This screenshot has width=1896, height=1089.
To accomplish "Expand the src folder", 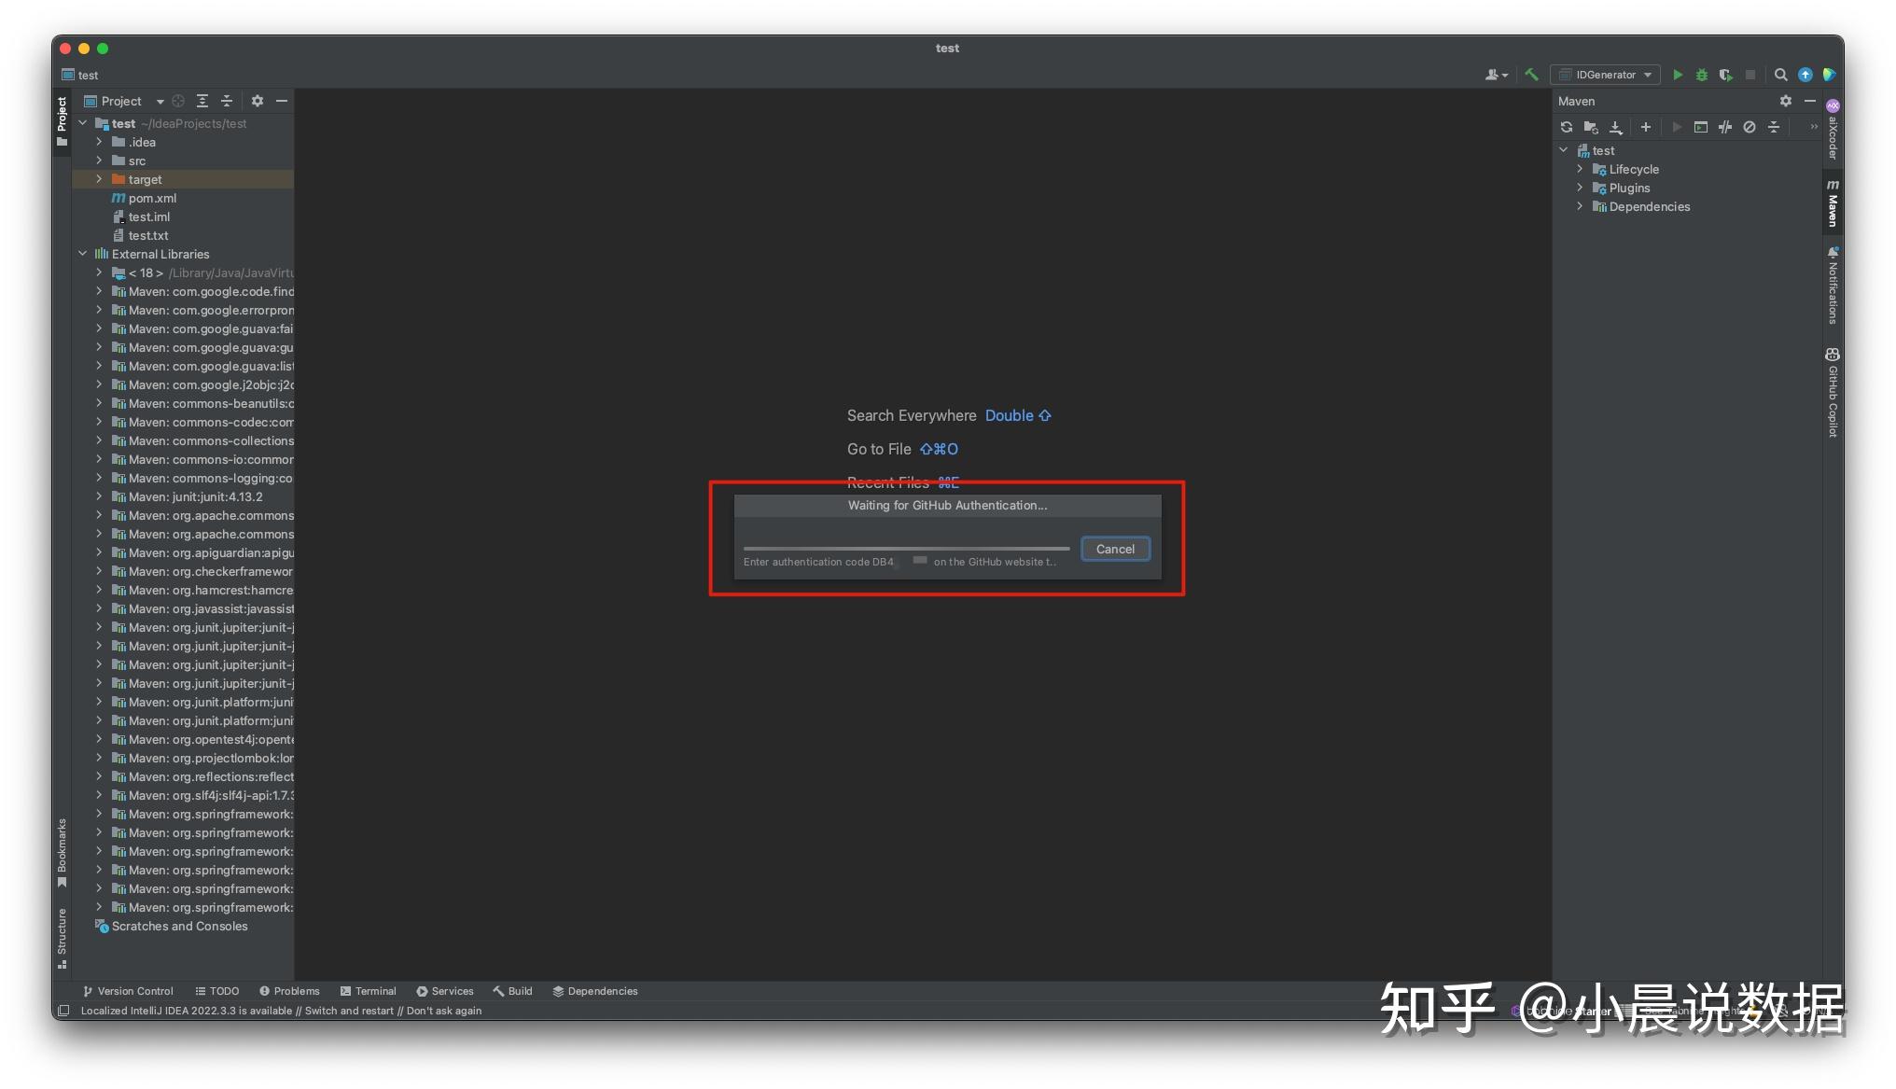I will pos(99,161).
